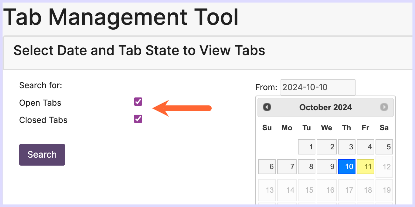
Task: Select the highlighted October 10 date
Action: (347, 167)
